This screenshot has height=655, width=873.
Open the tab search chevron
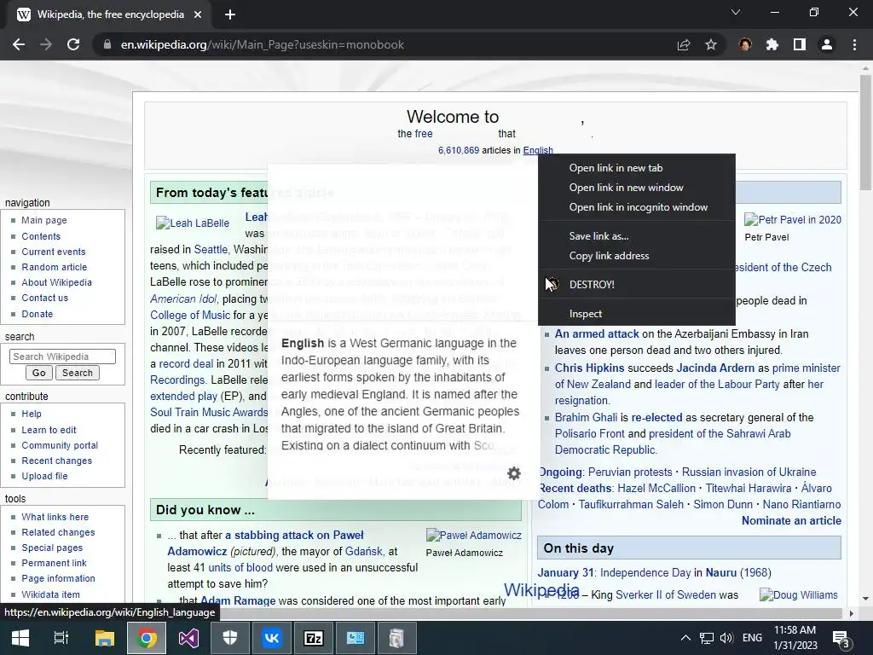[x=736, y=12]
